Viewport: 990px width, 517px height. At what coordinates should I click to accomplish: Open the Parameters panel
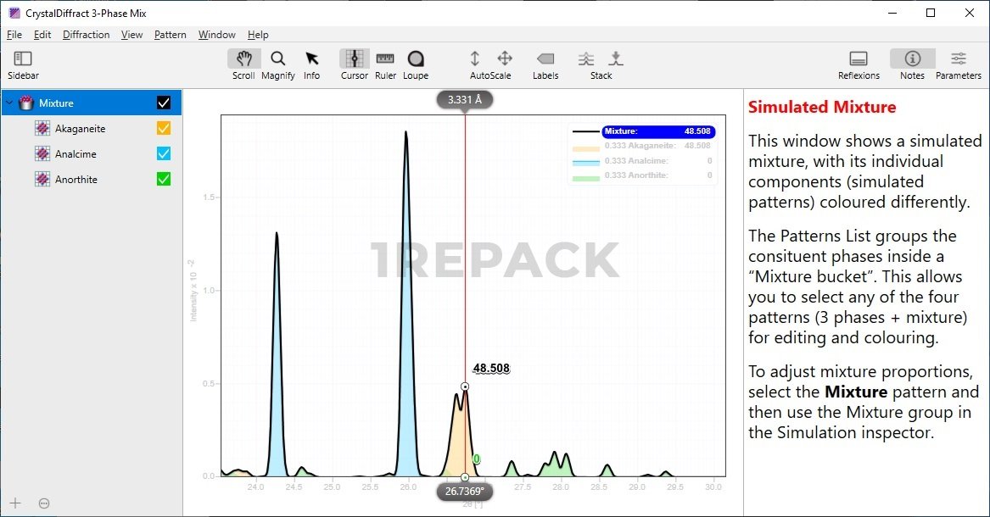point(958,59)
